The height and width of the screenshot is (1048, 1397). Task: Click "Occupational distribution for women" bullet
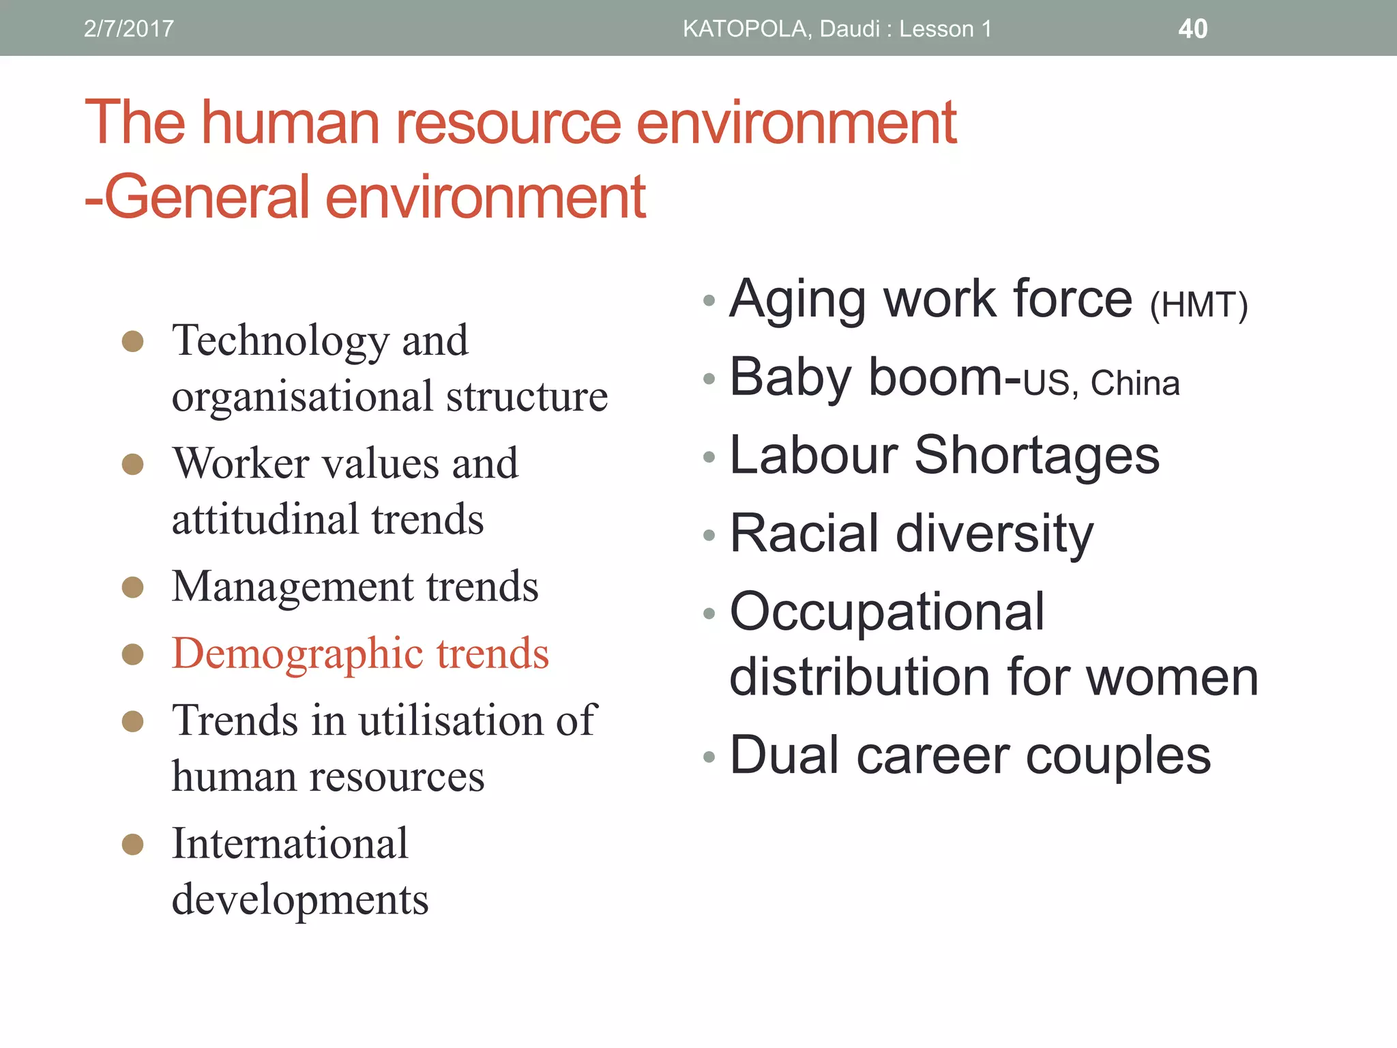[994, 643]
